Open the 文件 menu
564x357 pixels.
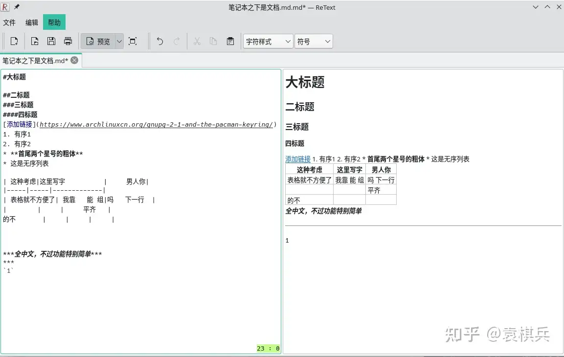(9, 22)
